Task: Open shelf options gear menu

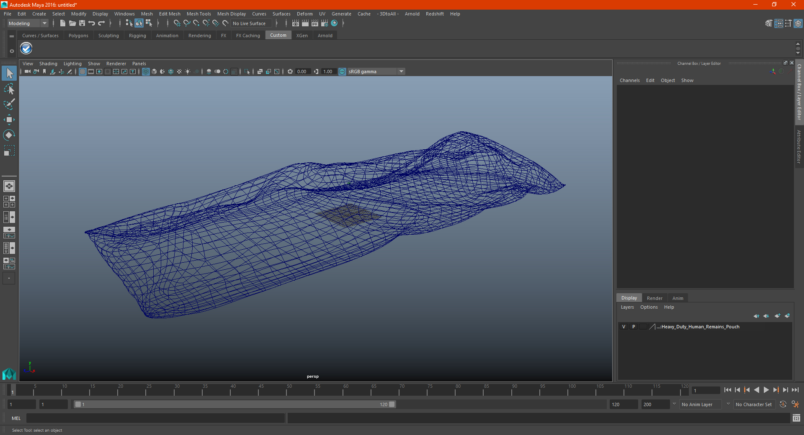Action: [12, 51]
